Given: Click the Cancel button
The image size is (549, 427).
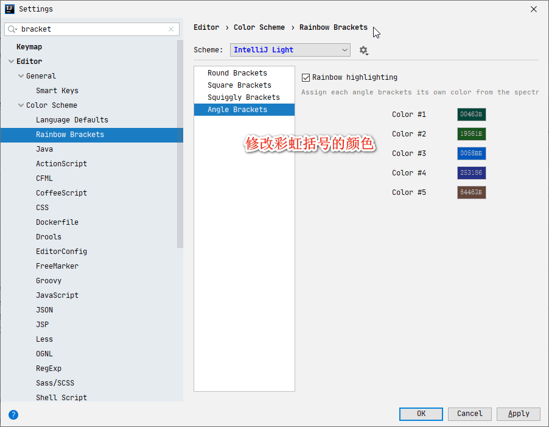Looking at the screenshot, I should coord(469,414).
